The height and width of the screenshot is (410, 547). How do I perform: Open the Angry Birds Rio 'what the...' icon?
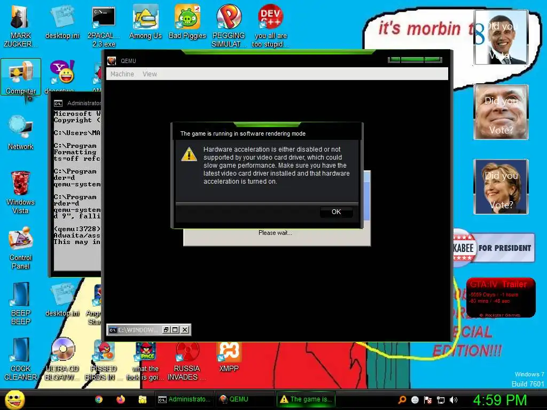coord(145,361)
